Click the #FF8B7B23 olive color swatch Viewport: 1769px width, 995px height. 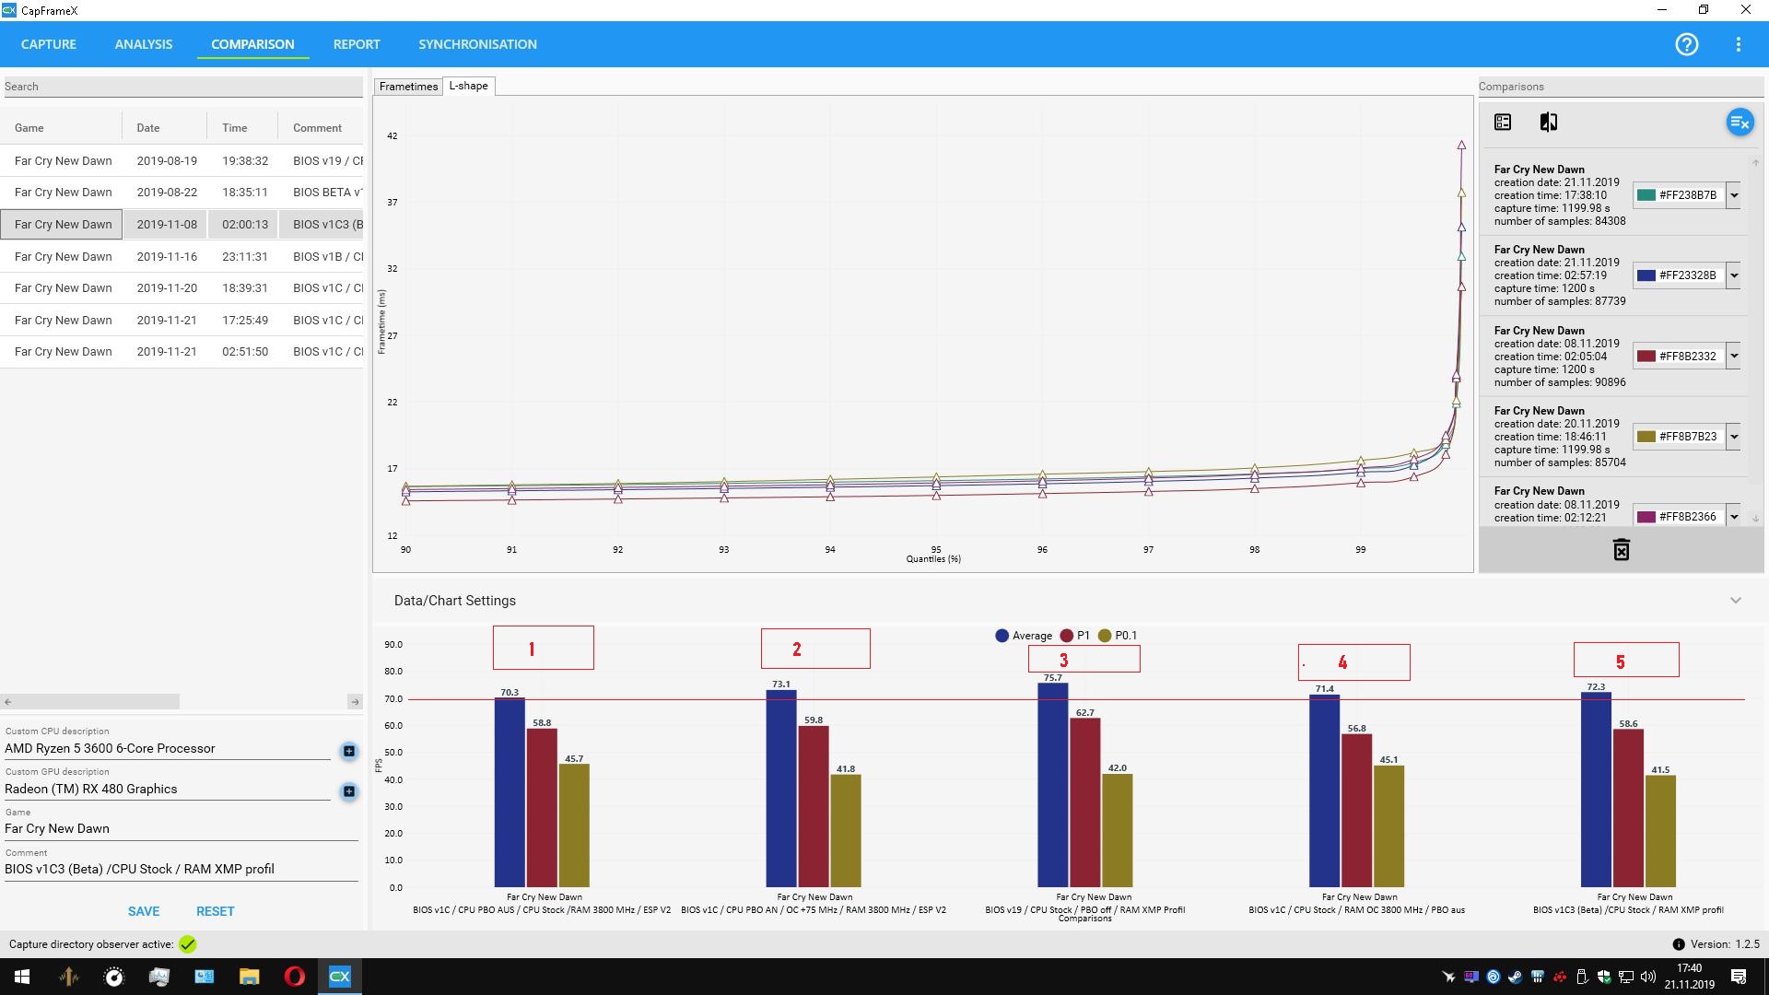pyautogui.click(x=1646, y=437)
